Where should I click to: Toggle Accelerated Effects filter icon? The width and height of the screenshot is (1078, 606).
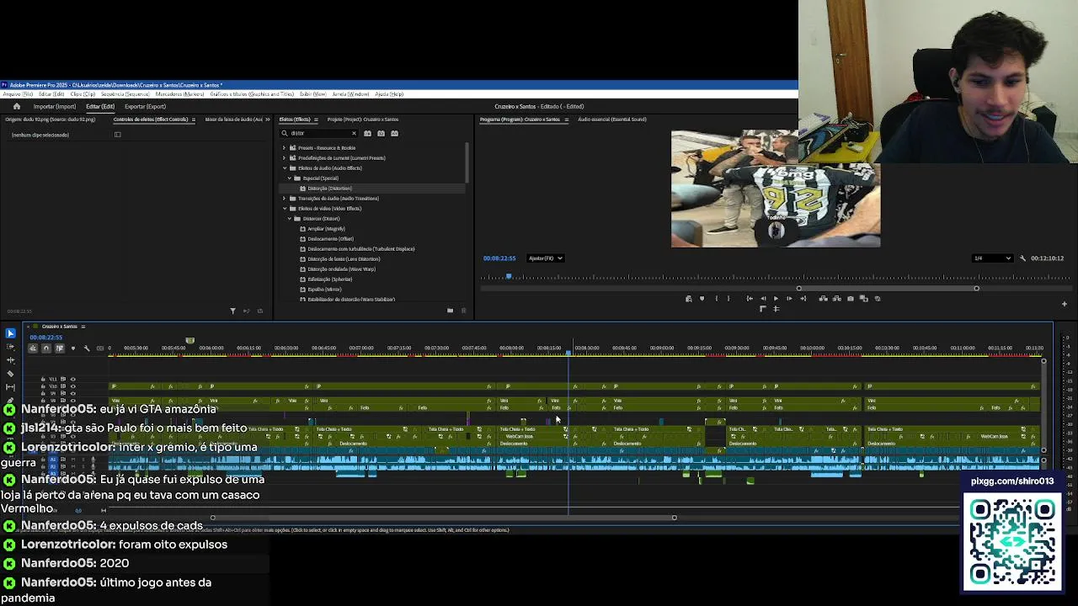(367, 133)
